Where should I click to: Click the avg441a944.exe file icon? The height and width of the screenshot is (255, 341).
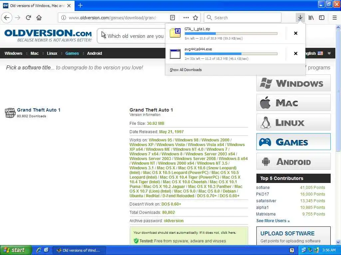click(175, 54)
